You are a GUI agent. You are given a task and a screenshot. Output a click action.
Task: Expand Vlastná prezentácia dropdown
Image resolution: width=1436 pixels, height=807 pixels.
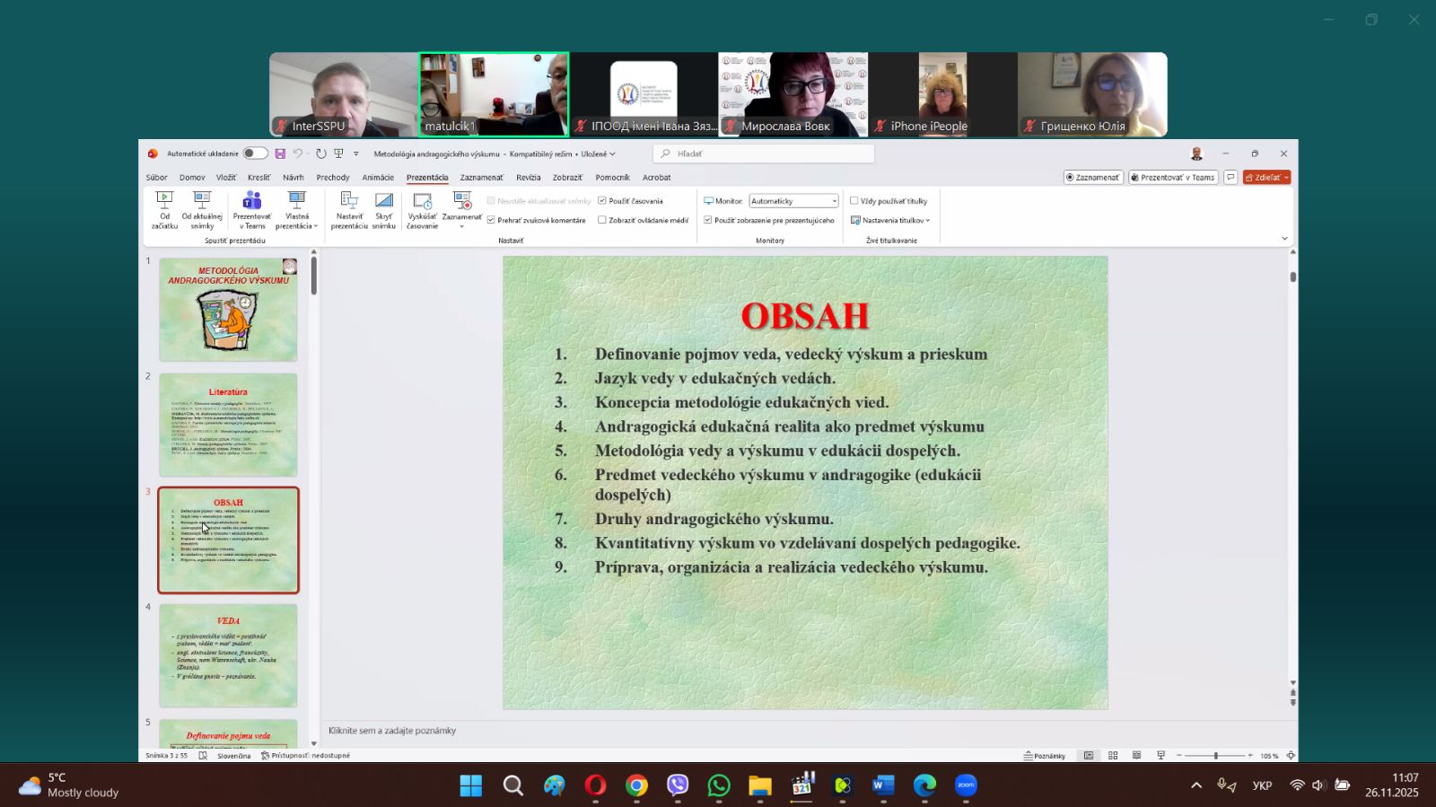pyautogui.click(x=296, y=210)
